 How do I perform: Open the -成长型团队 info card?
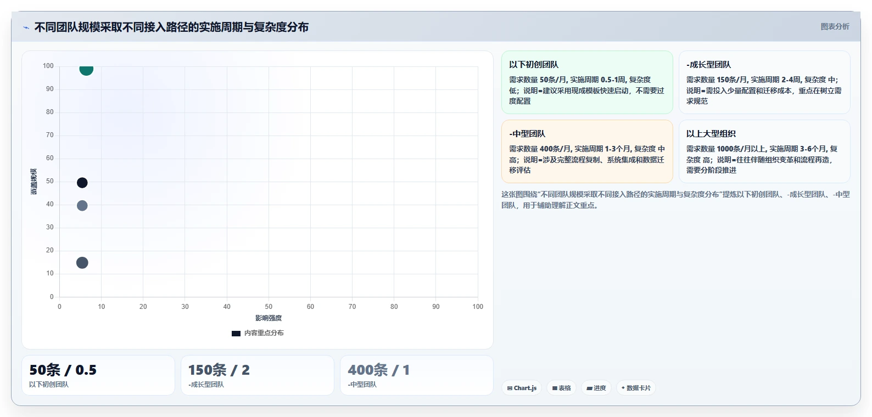click(764, 82)
